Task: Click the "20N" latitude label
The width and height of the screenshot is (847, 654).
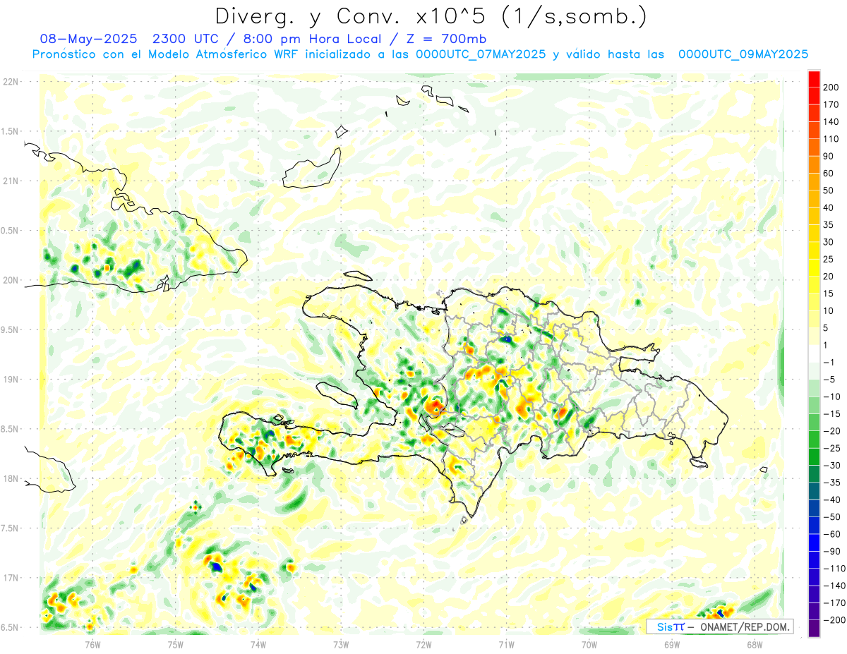Action: coord(11,280)
